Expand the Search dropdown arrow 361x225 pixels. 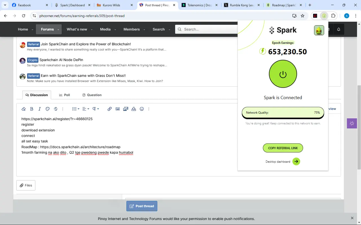(x=169, y=30)
